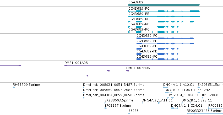
Task: Click the CG43689-RG transcript glyph line
Action: point(164,11)
